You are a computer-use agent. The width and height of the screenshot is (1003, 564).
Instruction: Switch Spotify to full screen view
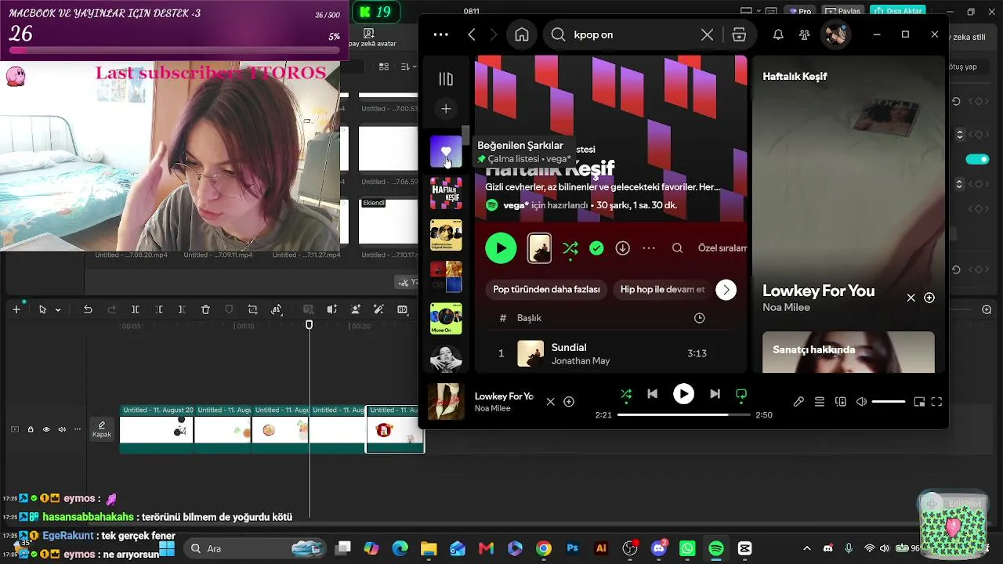(936, 402)
